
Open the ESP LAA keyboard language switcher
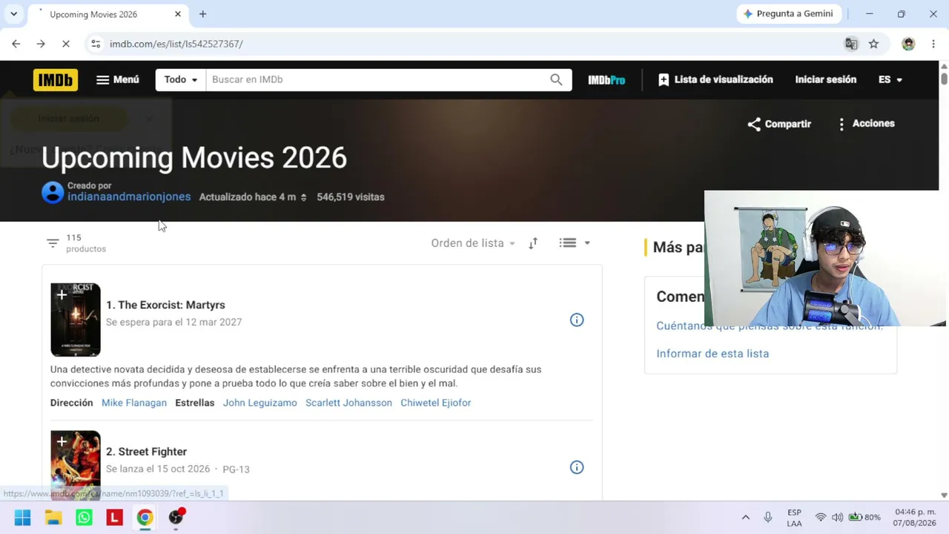pos(794,518)
